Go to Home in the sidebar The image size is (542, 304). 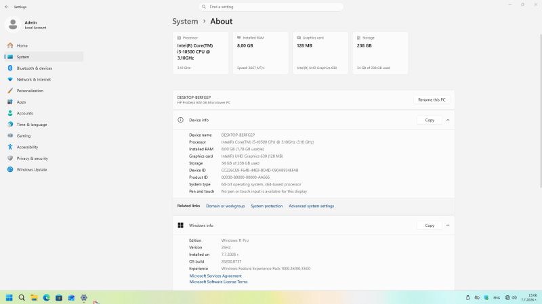click(43, 45)
